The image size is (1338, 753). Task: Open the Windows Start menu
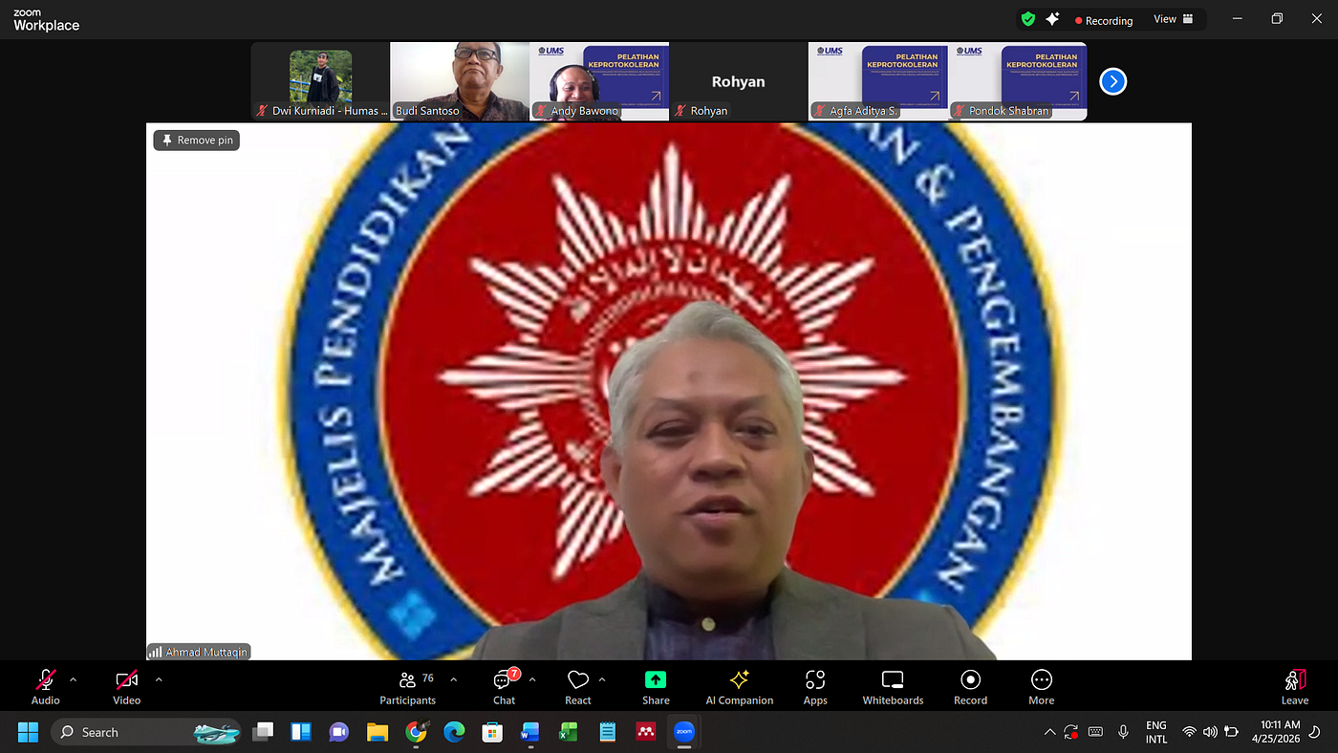pos(28,732)
